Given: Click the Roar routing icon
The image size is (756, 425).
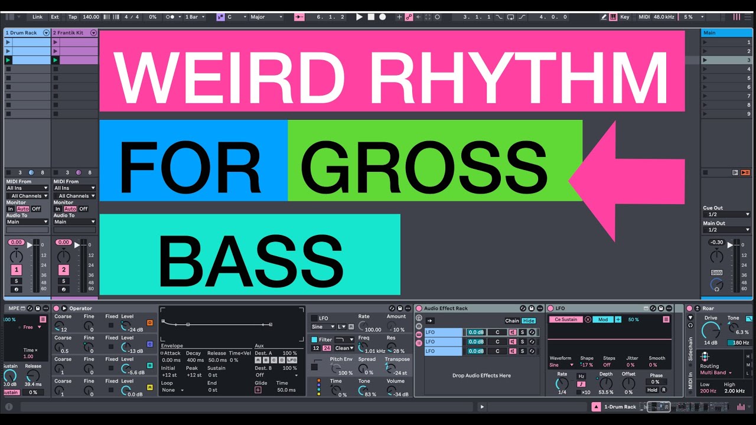Looking at the screenshot, I should 704,356.
